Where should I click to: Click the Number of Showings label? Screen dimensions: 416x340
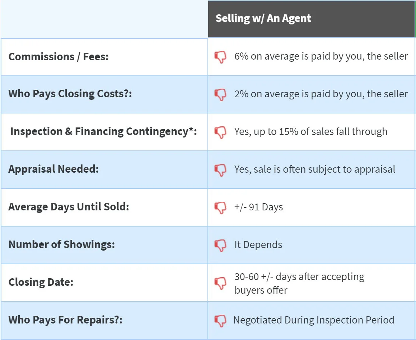61,245
